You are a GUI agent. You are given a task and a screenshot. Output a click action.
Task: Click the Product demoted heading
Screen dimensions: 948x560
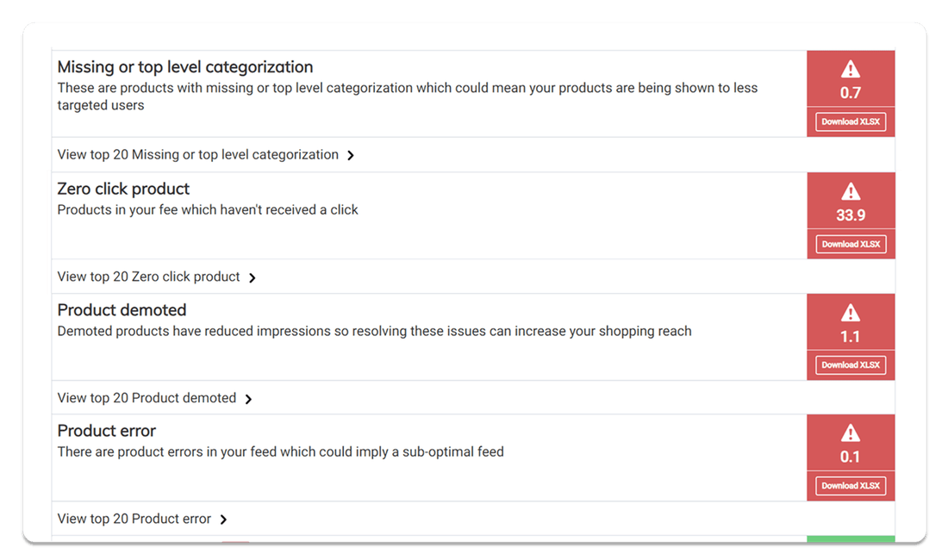click(122, 310)
